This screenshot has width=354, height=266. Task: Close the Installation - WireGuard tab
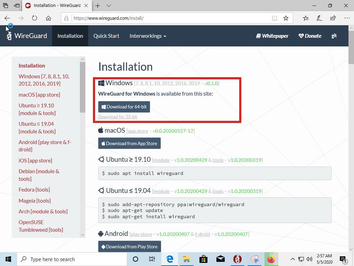86,6
